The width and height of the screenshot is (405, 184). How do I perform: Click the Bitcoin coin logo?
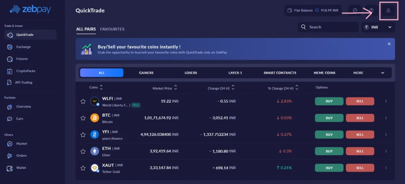[95, 118]
